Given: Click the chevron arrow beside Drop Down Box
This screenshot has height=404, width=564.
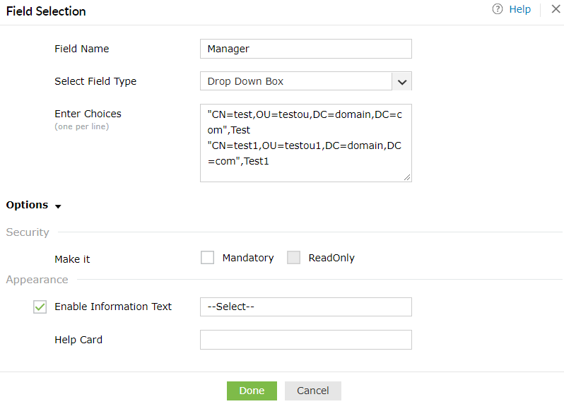Looking at the screenshot, I should click(402, 81).
